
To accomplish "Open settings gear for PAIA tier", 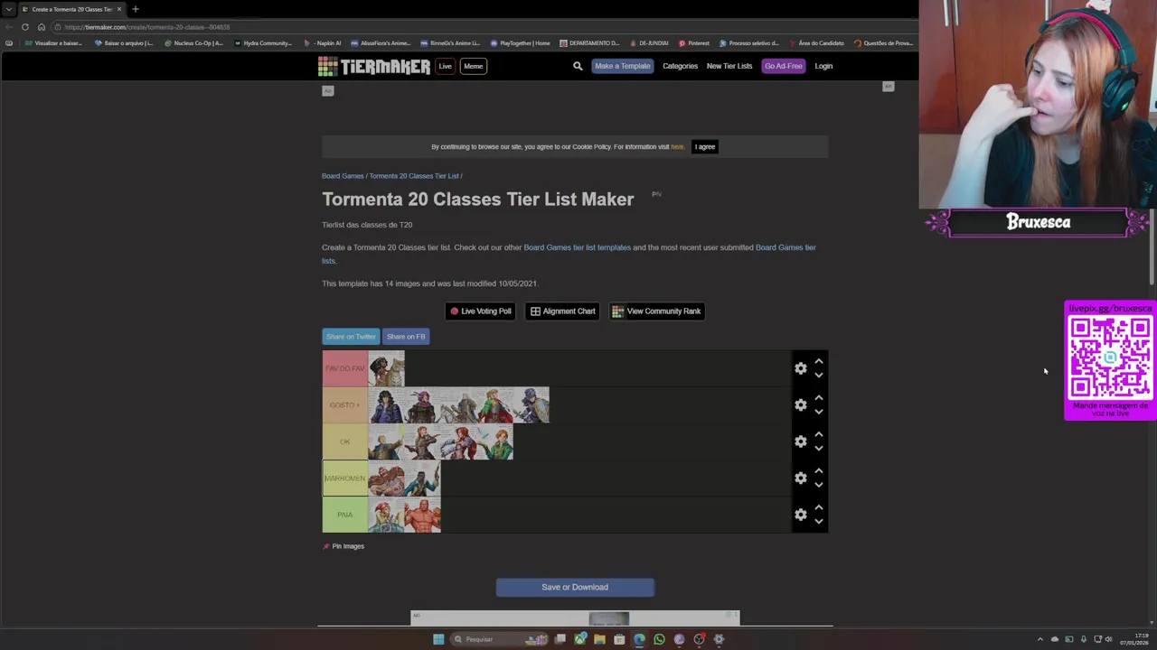I will pyautogui.click(x=800, y=515).
